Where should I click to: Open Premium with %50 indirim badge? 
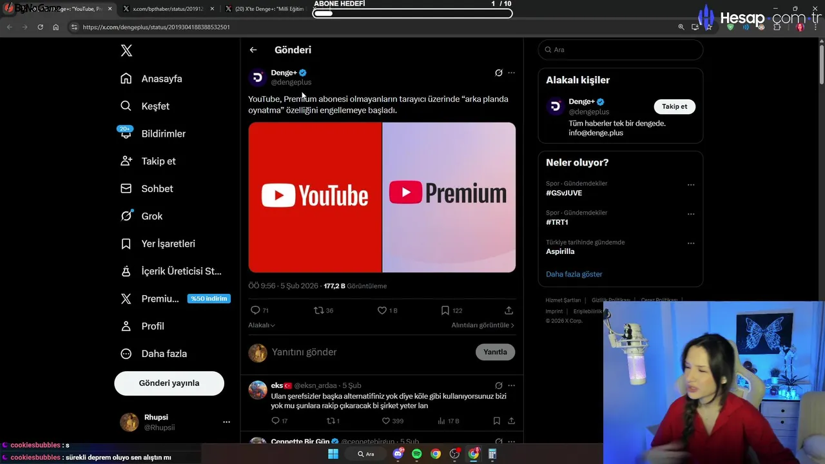pyautogui.click(x=175, y=299)
